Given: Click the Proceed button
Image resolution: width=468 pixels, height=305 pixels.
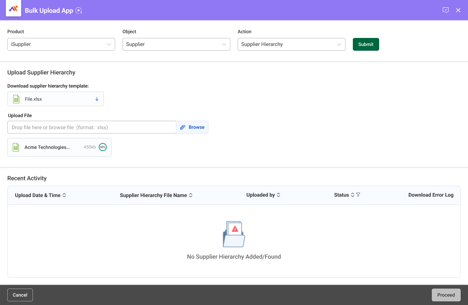Looking at the screenshot, I should pos(446,295).
